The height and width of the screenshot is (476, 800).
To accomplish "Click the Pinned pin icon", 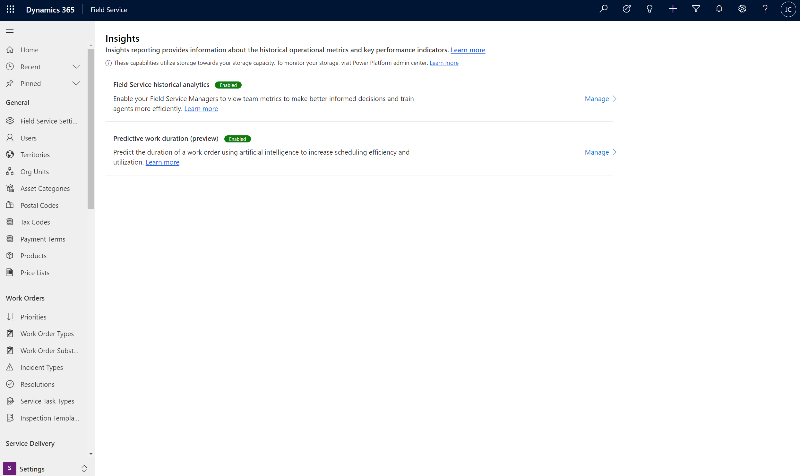I will (10, 83).
